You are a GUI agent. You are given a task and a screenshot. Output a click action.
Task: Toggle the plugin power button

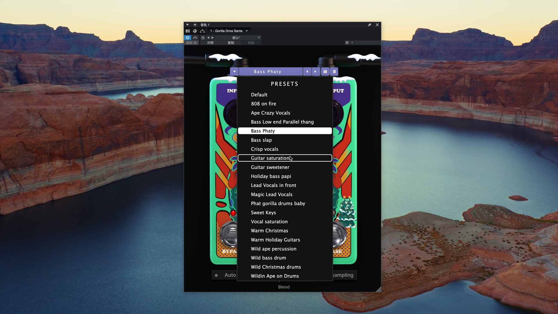click(187, 38)
